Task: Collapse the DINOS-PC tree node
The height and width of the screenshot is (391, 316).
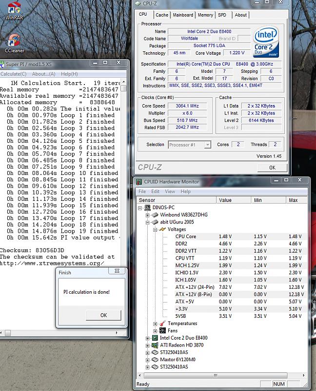Action: point(140,208)
